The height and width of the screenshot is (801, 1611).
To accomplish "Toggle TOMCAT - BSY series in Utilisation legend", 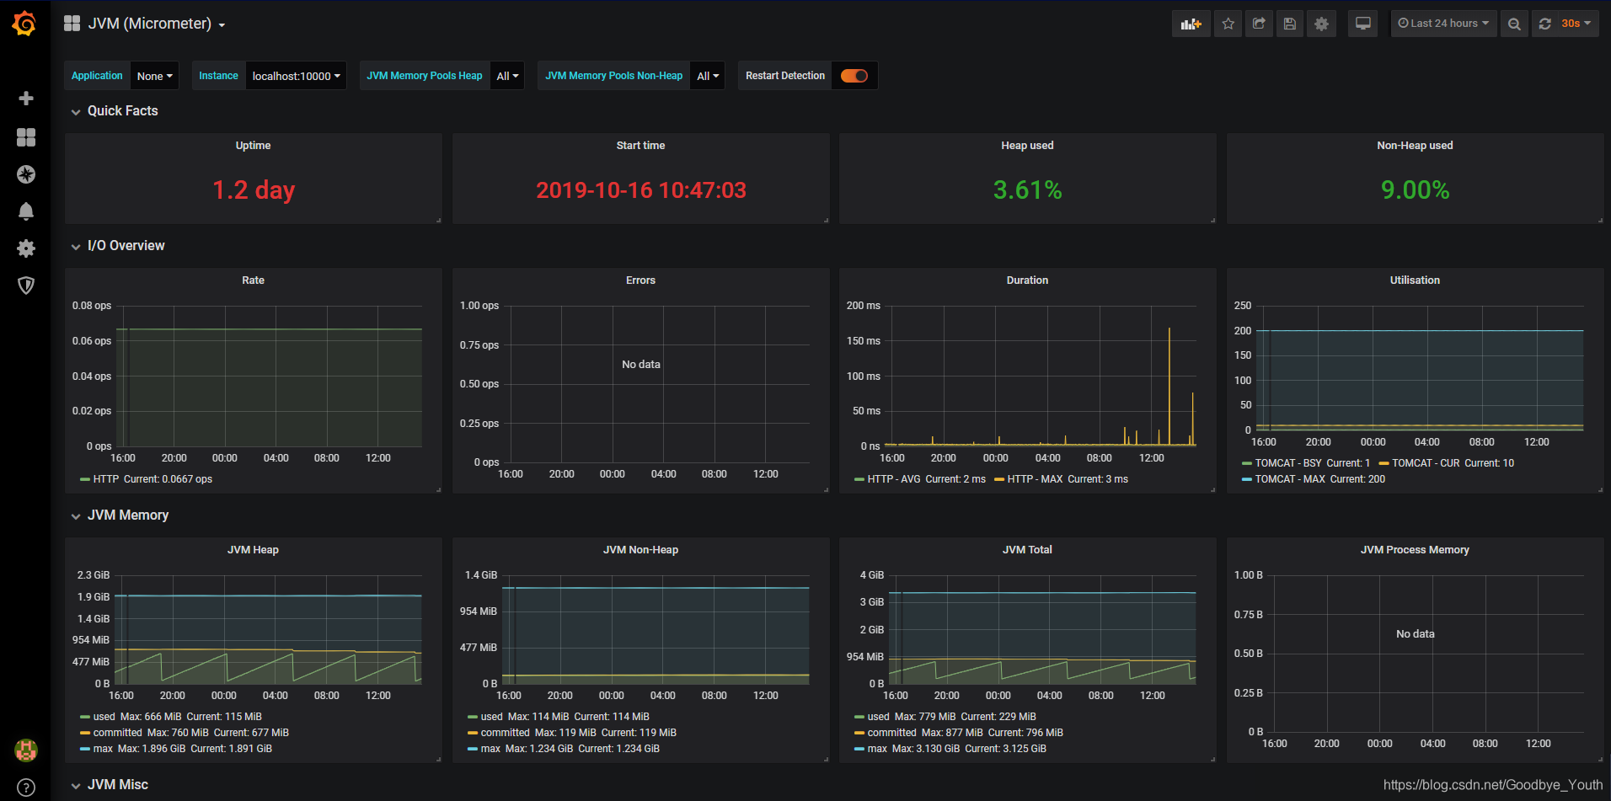I will coord(1288,463).
